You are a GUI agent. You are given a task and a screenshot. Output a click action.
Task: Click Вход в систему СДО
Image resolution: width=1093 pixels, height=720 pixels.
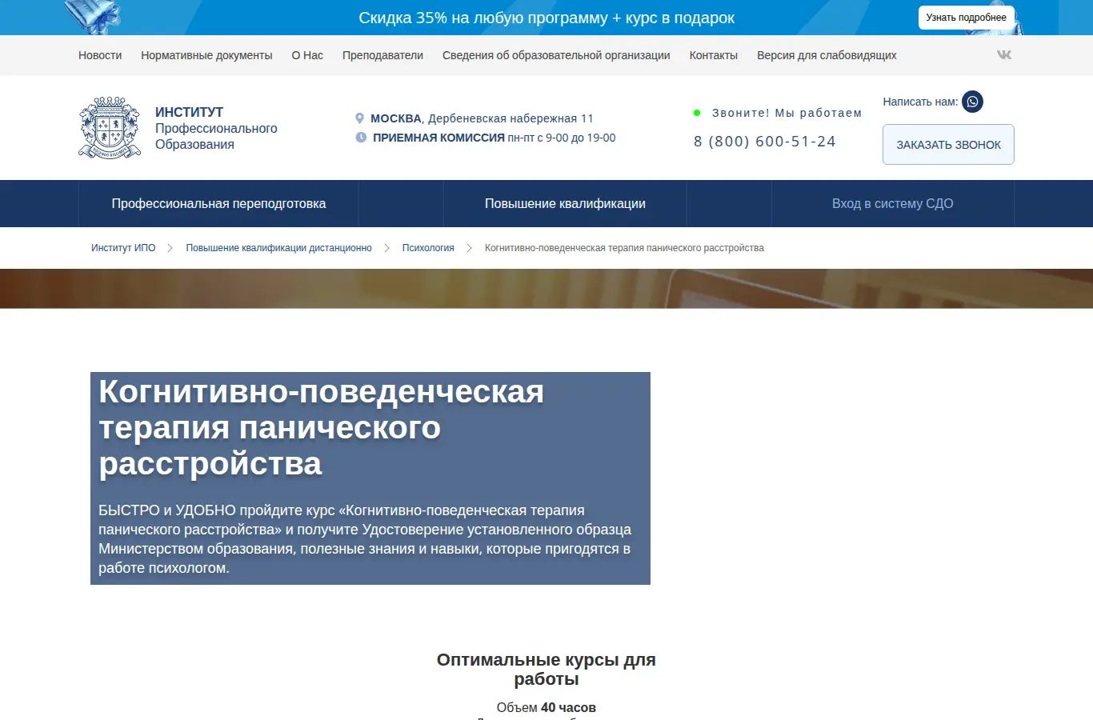[x=892, y=203]
